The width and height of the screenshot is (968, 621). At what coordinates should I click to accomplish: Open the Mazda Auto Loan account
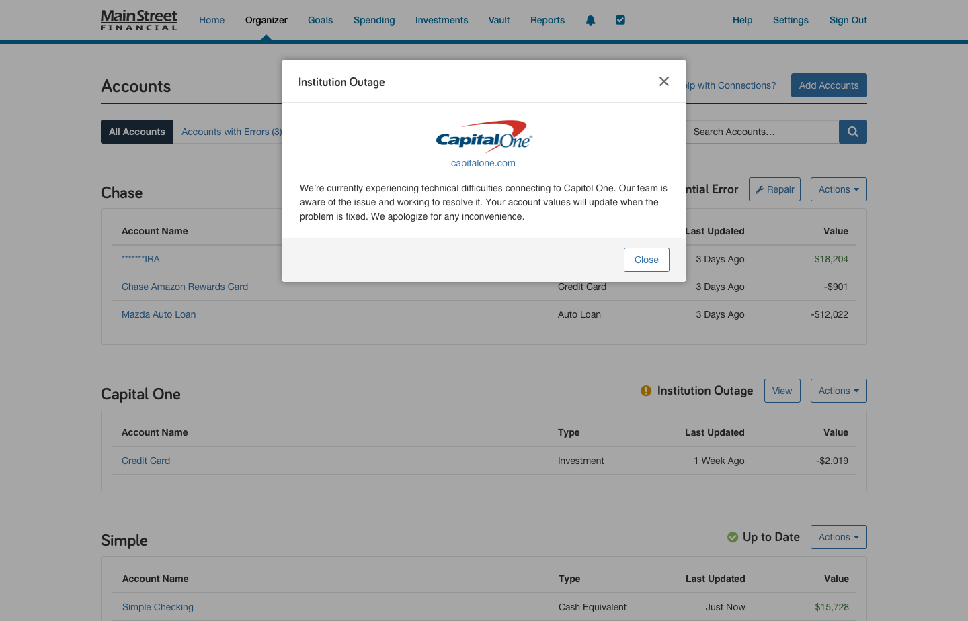159,314
